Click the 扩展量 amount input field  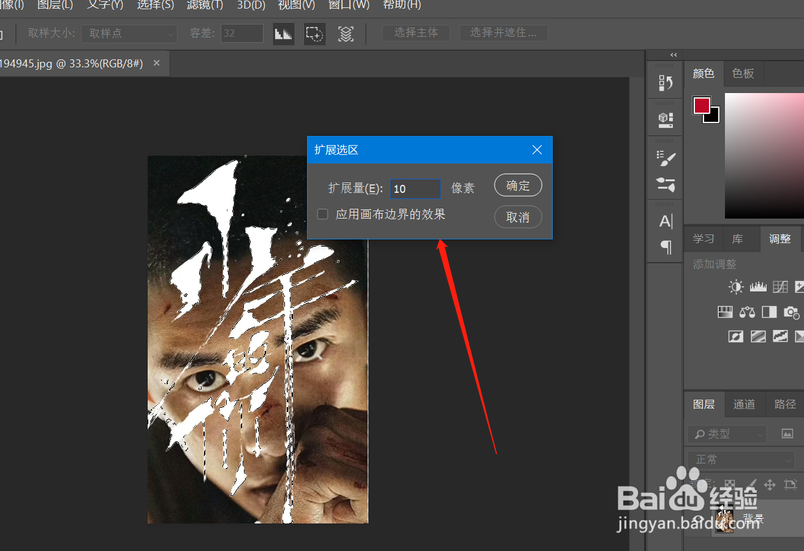(415, 189)
